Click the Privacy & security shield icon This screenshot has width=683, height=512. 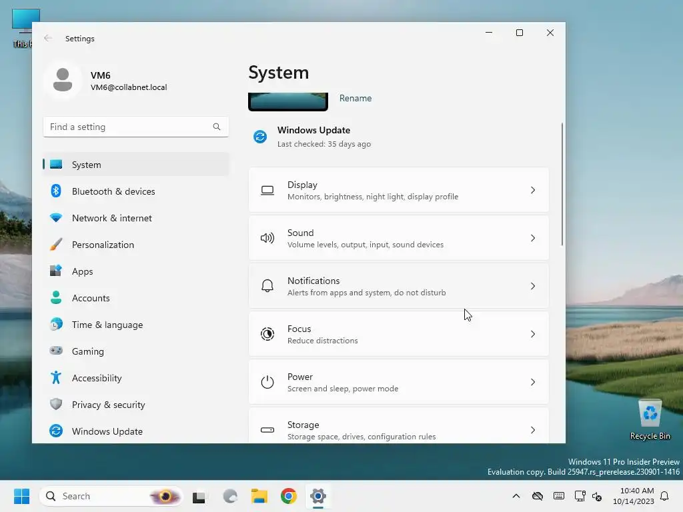pos(56,404)
